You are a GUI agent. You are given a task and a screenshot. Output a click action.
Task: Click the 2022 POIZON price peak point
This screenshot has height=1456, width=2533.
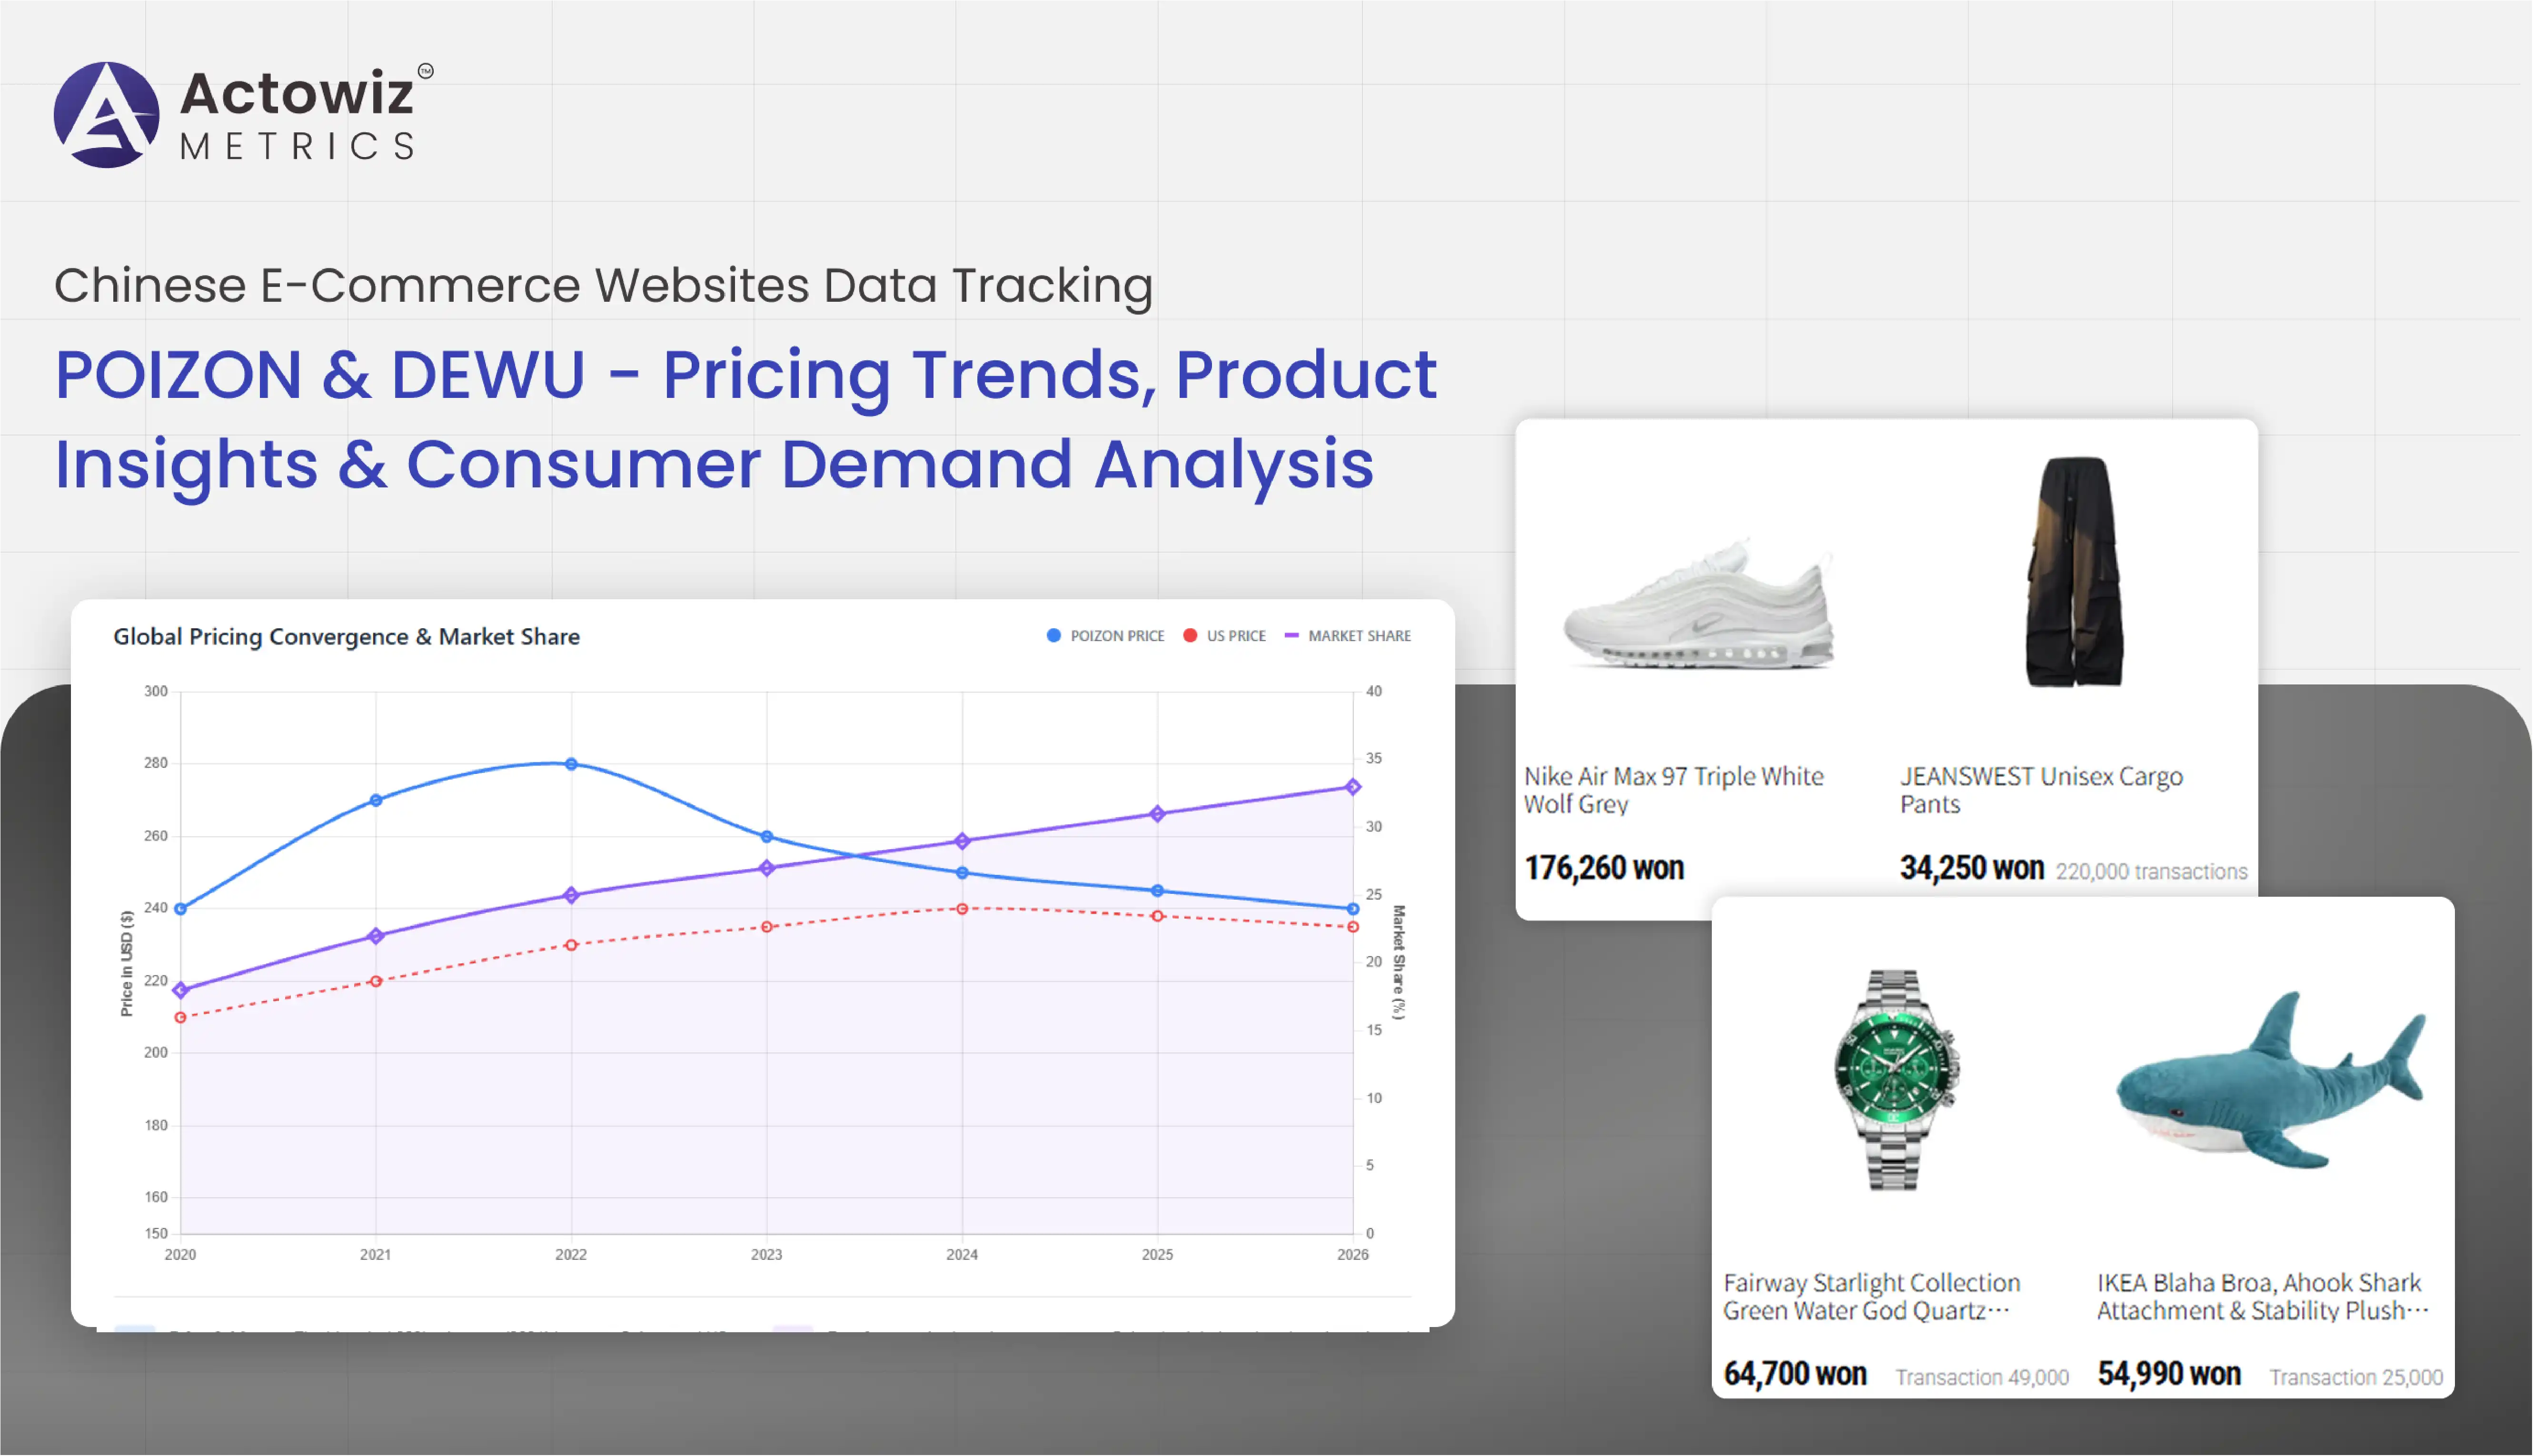pos(571,764)
